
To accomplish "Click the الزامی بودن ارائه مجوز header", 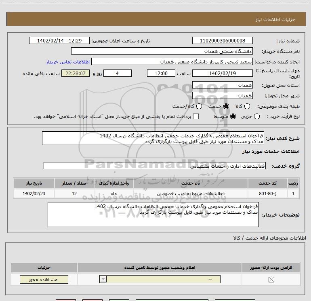I will pyautogui.click(x=271, y=267).
